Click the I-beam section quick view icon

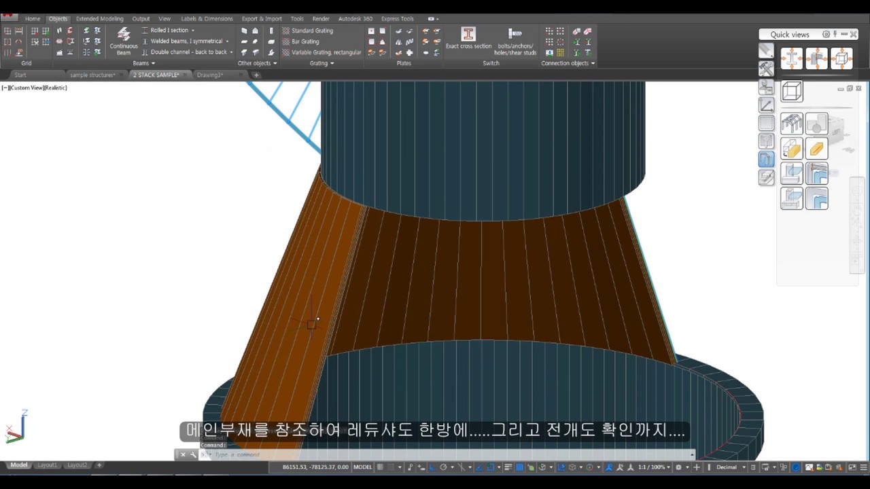tap(792, 58)
